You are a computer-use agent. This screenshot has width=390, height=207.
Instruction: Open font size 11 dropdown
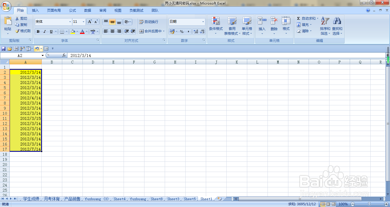click(x=83, y=22)
